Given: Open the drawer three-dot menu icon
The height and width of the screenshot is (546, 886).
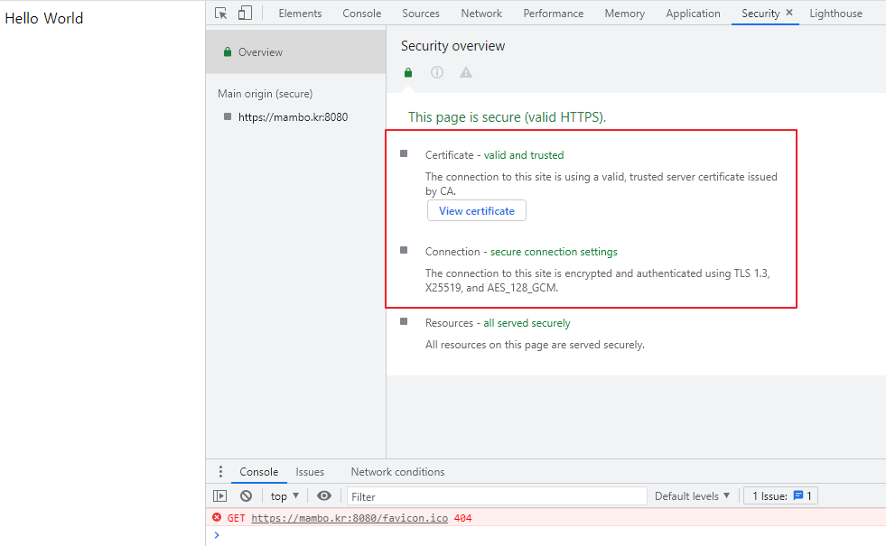Looking at the screenshot, I should pos(220,472).
